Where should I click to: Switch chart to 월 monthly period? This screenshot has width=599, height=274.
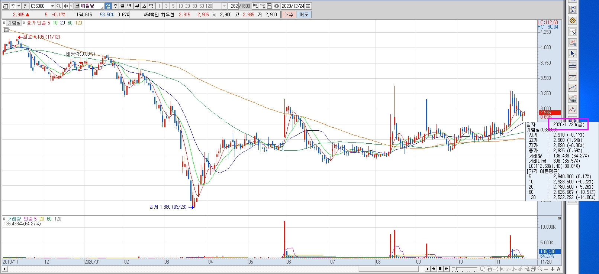(x=122, y=6)
